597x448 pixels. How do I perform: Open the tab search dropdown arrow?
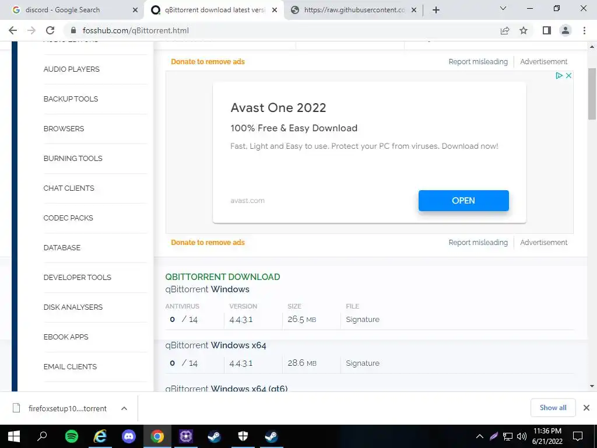tap(503, 8)
